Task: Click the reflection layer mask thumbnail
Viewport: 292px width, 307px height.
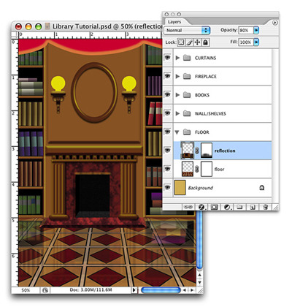Action: pos(206,151)
